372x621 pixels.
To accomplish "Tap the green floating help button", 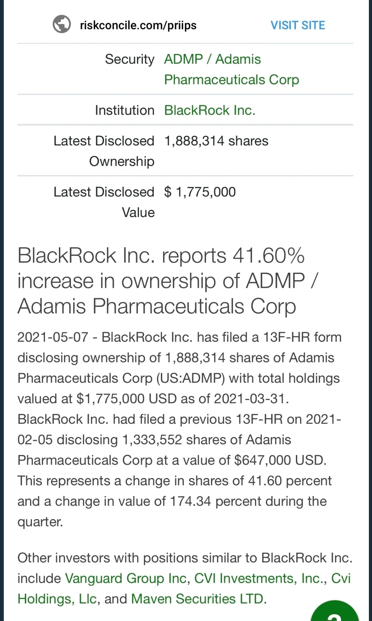I will click(334, 613).
